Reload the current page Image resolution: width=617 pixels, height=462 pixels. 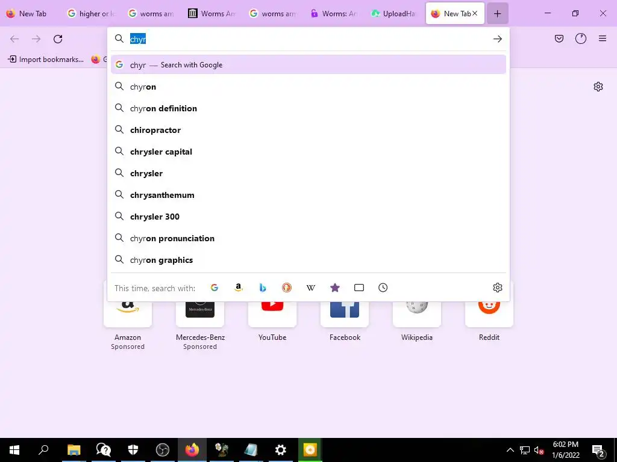[x=58, y=39]
